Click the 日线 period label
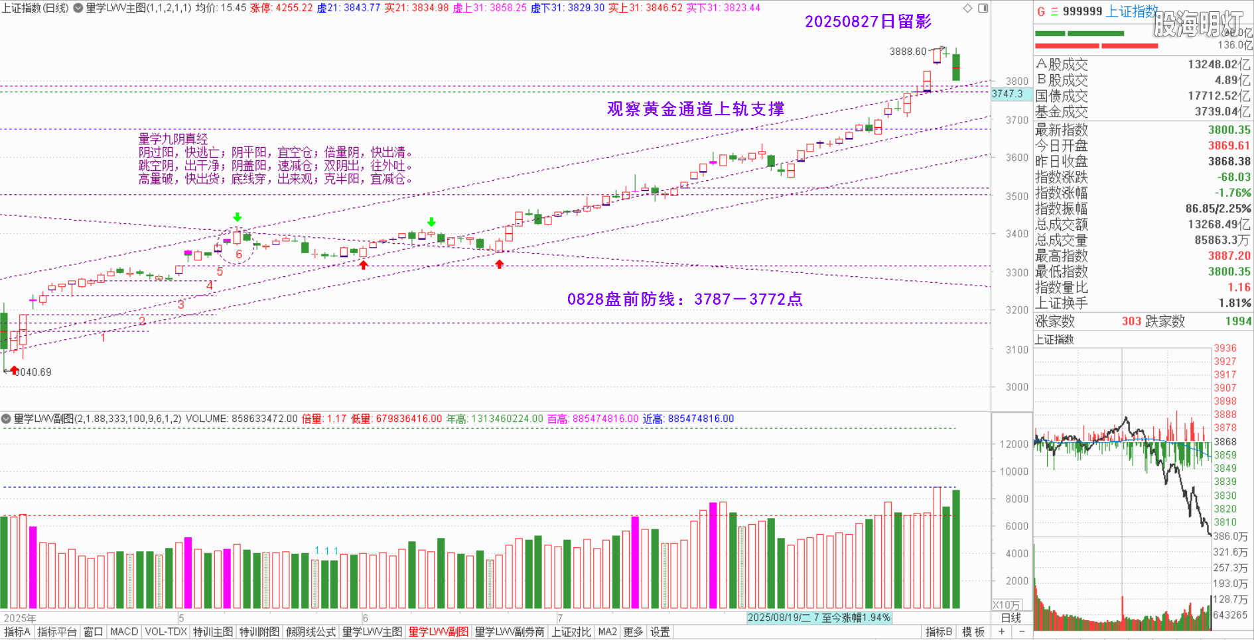This screenshot has height=640, width=1254. 1011,618
